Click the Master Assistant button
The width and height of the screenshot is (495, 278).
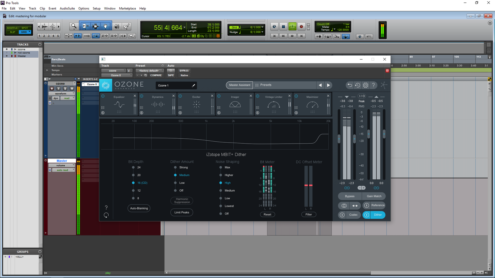pos(240,85)
